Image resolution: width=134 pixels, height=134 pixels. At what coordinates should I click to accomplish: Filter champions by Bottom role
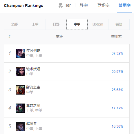(x=98, y=24)
